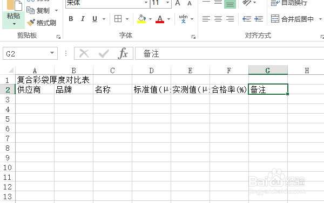Select column F header
The height and width of the screenshot is (203, 324).
[x=229, y=71]
